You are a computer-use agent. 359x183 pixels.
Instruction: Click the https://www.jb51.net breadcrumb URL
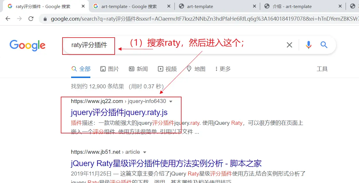coord(96,152)
